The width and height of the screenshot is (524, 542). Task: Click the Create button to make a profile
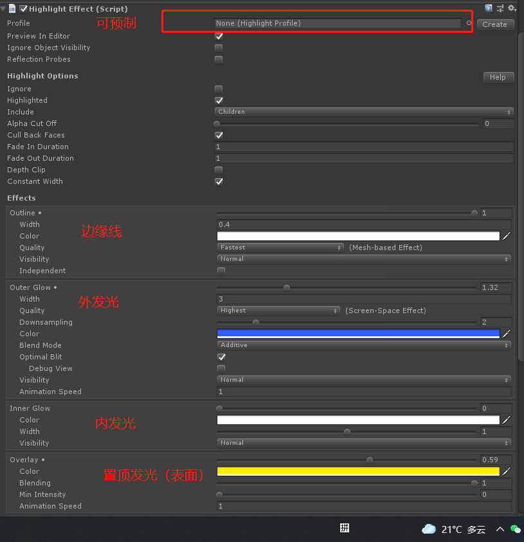[x=495, y=24]
